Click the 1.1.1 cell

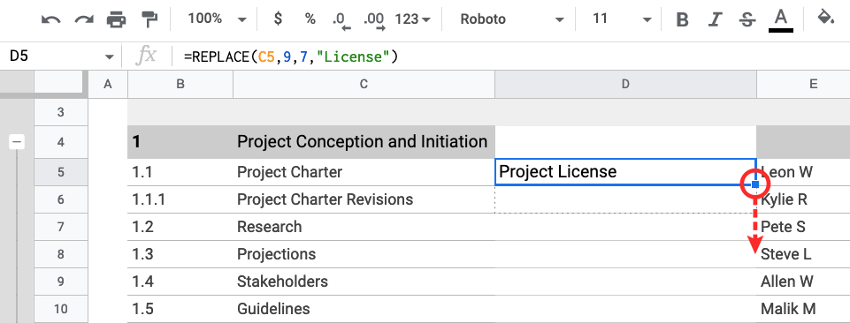coord(180,199)
